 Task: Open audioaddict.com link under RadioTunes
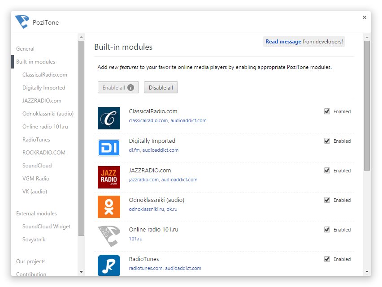click(x=183, y=268)
